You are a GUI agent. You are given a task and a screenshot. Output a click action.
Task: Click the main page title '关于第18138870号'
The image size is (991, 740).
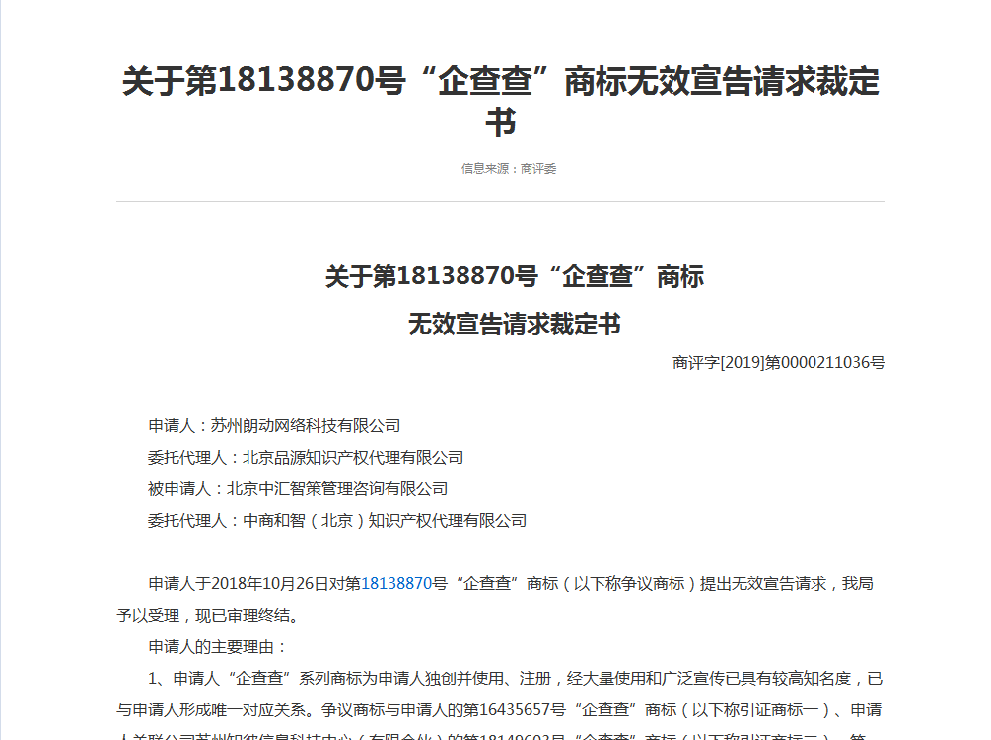pyautogui.click(x=263, y=81)
